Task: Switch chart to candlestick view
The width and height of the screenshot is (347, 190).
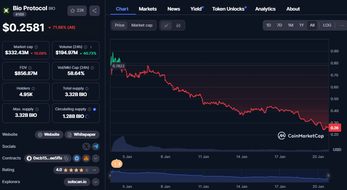Action: pyautogui.click(x=178, y=25)
